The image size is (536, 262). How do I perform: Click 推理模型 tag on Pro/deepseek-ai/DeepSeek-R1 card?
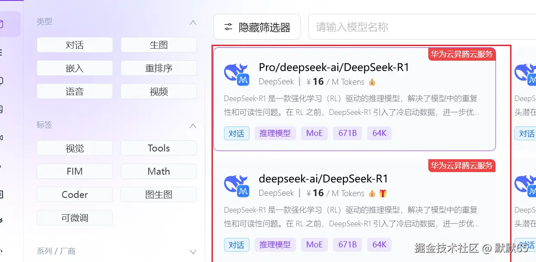[x=275, y=133]
